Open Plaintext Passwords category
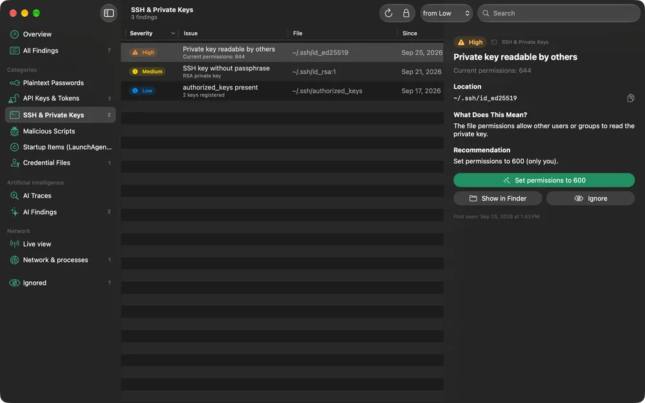The height and width of the screenshot is (403, 645). click(x=61, y=83)
